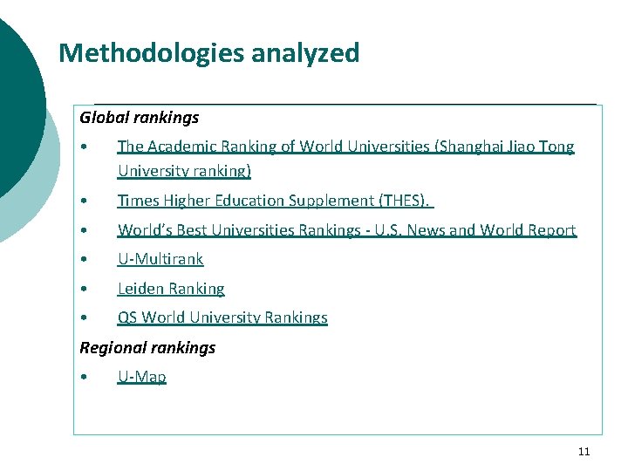The height and width of the screenshot is (471, 628).
Task: Open the U-Multirank link
Action: click(x=160, y=259)
